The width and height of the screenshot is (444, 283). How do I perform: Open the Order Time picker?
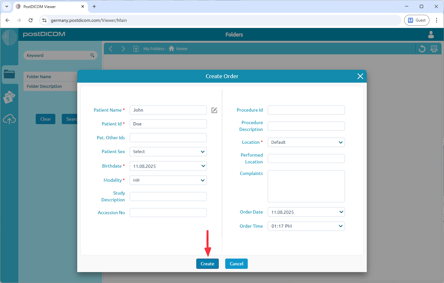point(306,226)
